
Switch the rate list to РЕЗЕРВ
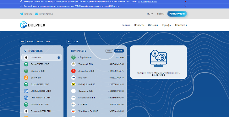[x=119, y=51]
